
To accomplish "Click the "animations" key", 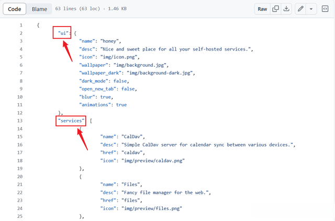I will 95,105.
